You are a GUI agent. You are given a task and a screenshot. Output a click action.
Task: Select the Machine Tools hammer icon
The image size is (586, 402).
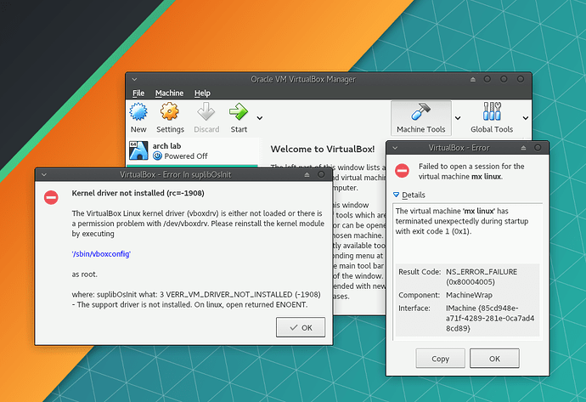pyautogui.click(x=420, y=111)
